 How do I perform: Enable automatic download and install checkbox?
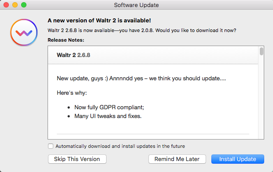click(51, 146)
